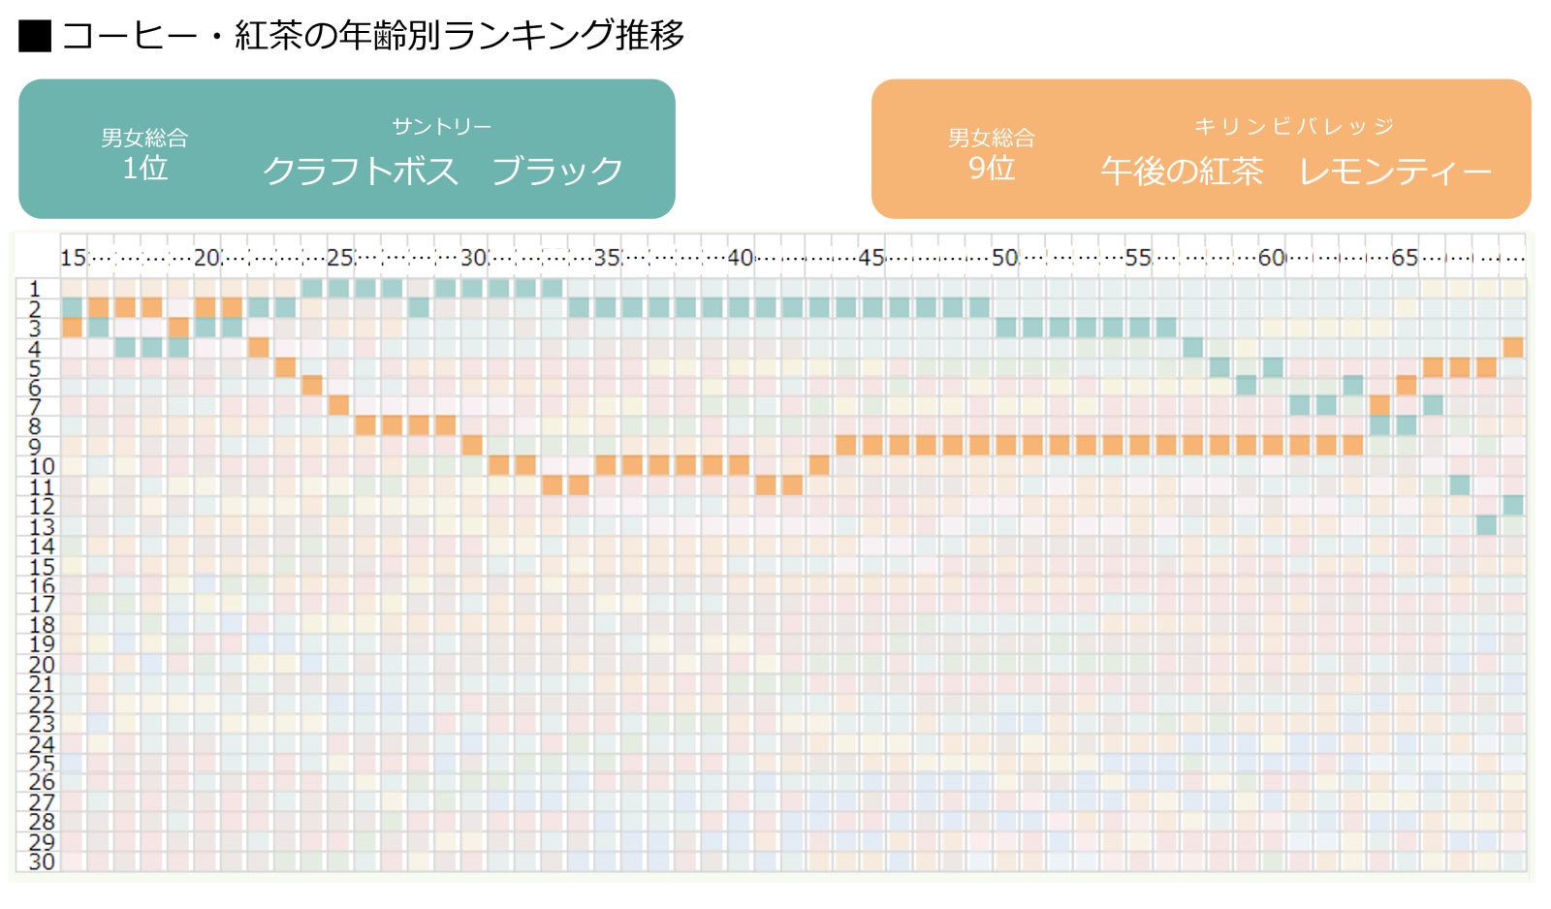Click the age 30 column header
The height and width of the screenshot is (909, 1551).
click(473, 258)
